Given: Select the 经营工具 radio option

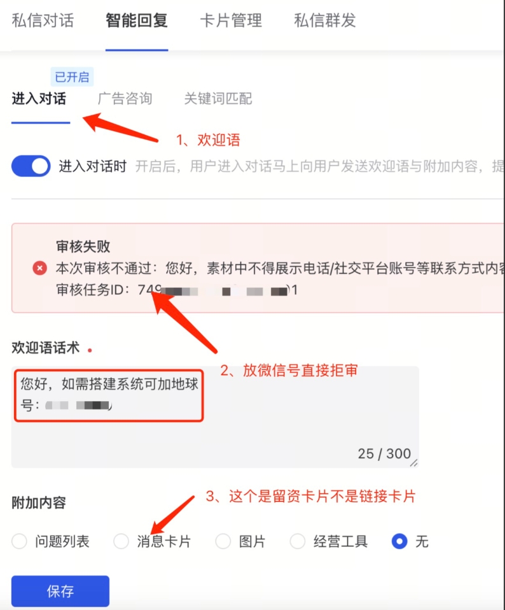Looking at the screenshot, I should click(x=298, y=541).
